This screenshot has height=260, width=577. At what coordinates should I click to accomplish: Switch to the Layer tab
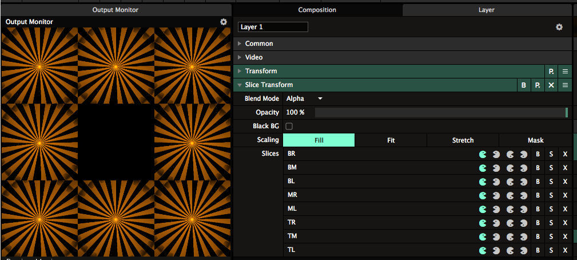coord(486,10)
